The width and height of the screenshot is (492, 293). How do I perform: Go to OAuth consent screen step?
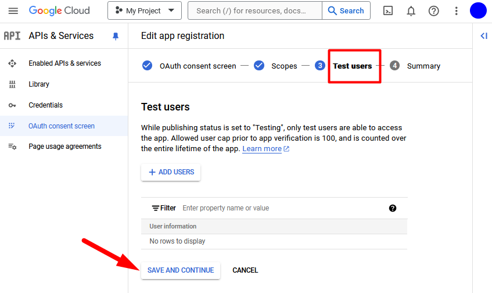(x=197, y=66)
